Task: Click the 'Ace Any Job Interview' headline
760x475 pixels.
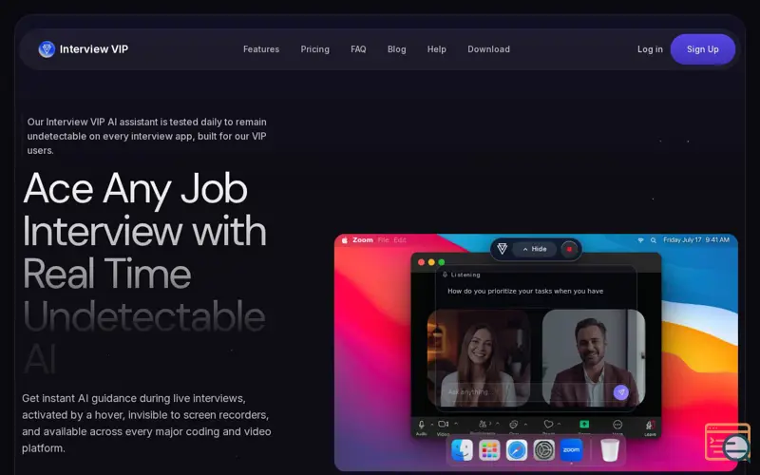Action: (144, 274)
